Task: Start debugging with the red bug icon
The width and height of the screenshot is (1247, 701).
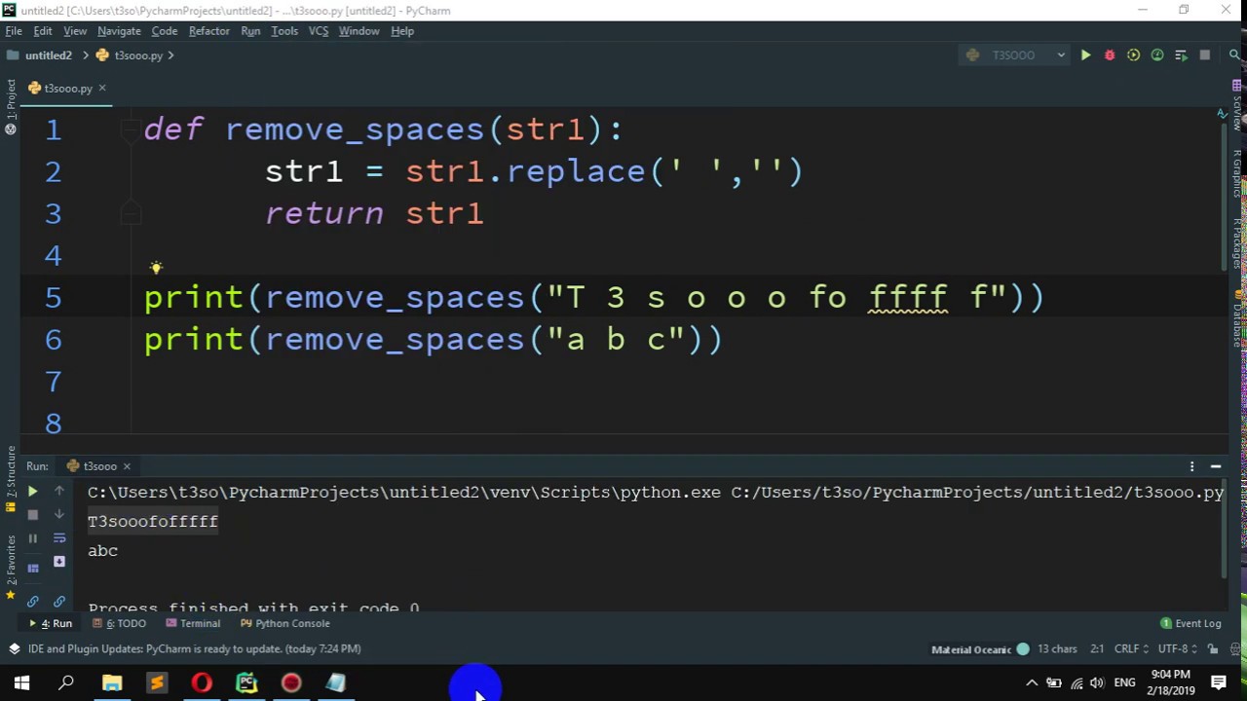Action: pyautogui.click(x=1109, y=55)
